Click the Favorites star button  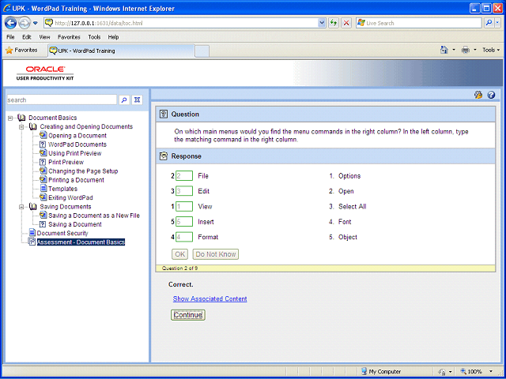21,51
